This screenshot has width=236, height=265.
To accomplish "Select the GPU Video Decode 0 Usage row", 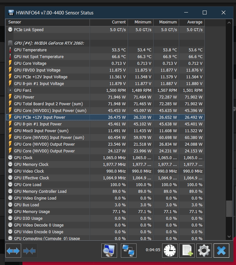I will tap(105, 225).
